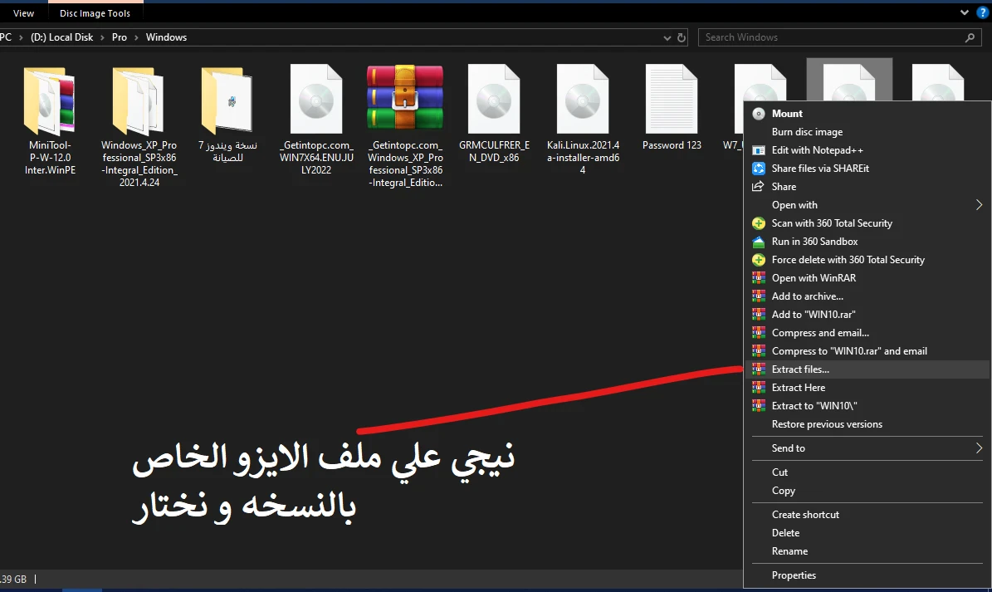This screenshot has height=592, width=992.
Task: Click the SHAREit icon in context menu
Action: coord(759,169)
